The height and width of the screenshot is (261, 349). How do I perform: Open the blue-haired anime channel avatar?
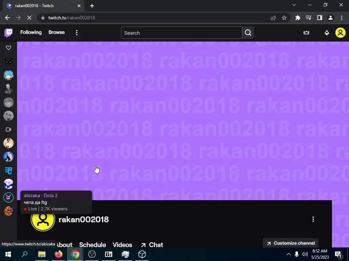(9, 75)
